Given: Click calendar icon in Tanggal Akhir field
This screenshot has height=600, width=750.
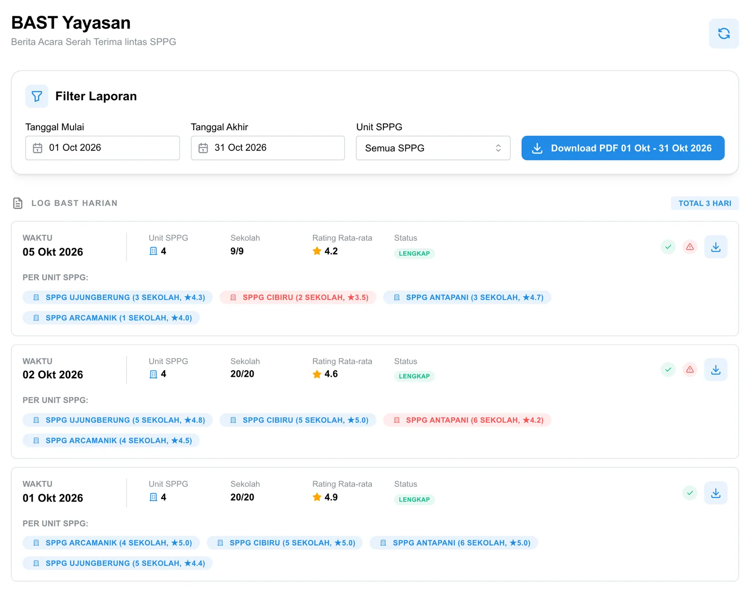Looking at the screenshot, I should click(x=203, y=148).
